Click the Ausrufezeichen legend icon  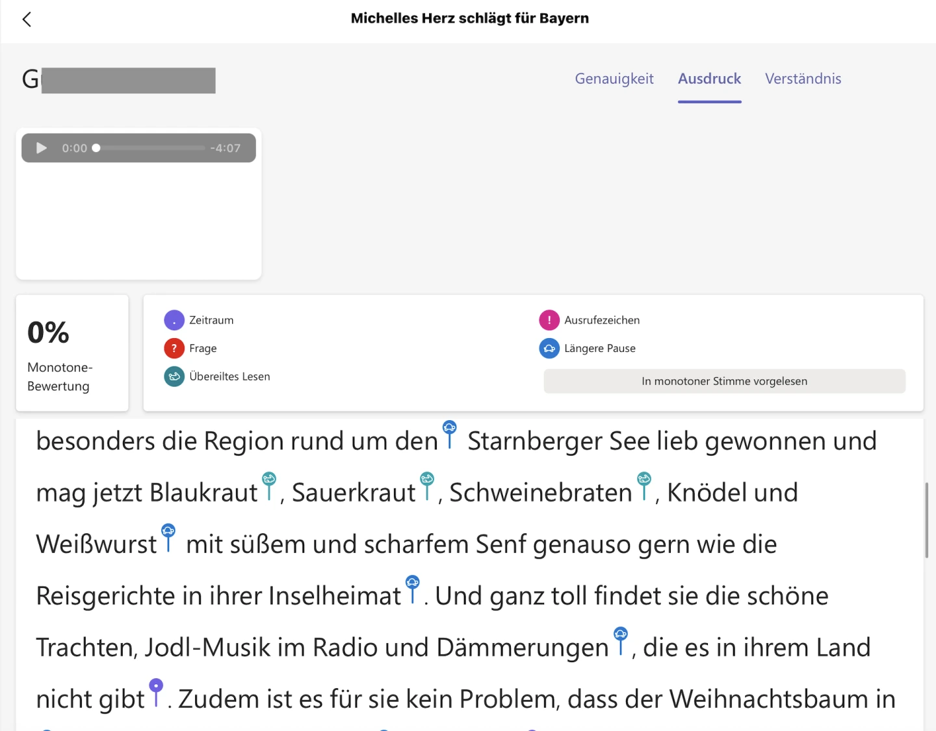549,320
